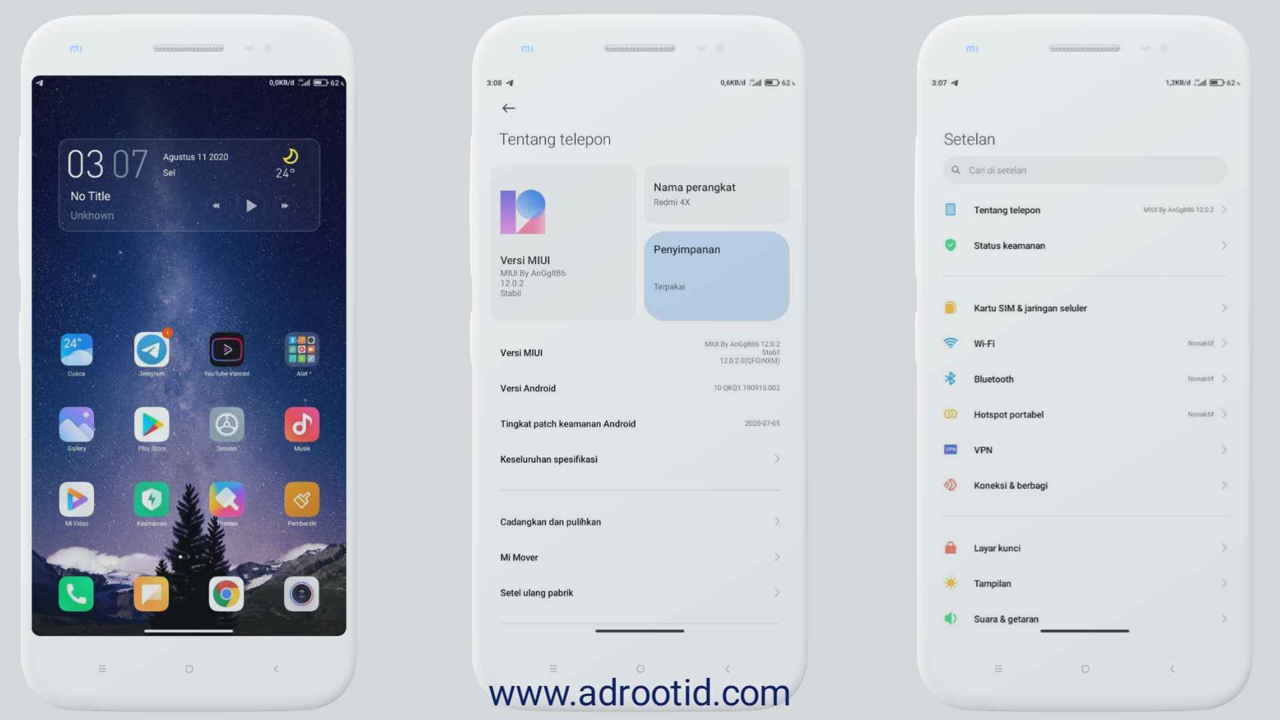1280x720 pixels.
Task: Open Play Store app
Action: (151, 425)
